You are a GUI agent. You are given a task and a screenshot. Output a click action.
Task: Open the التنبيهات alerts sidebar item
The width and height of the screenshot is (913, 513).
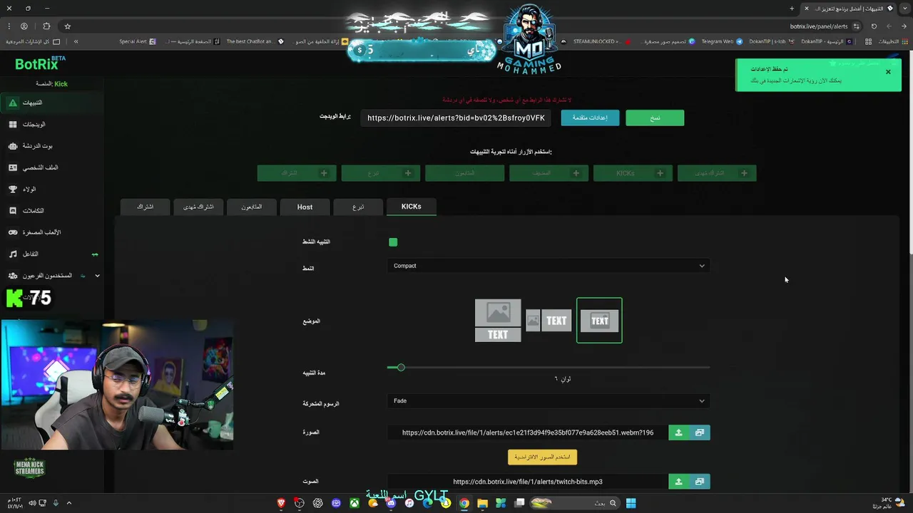pos(51,103)
